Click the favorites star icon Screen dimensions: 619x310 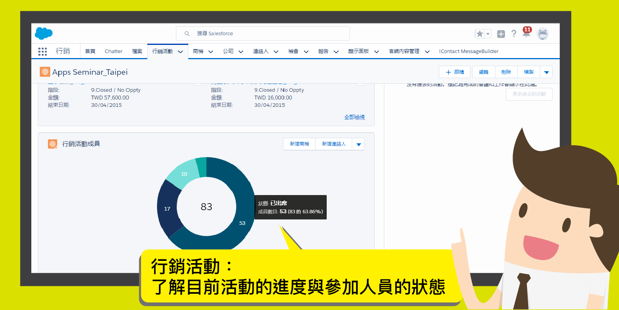[x=480, y=34]
